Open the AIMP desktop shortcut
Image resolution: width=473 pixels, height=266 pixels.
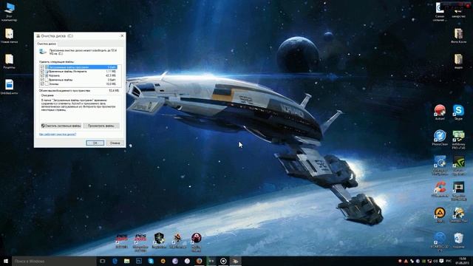coord(440,215)
